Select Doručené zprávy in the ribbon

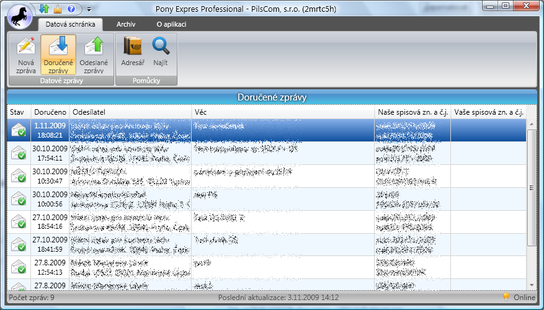(58, 55)
